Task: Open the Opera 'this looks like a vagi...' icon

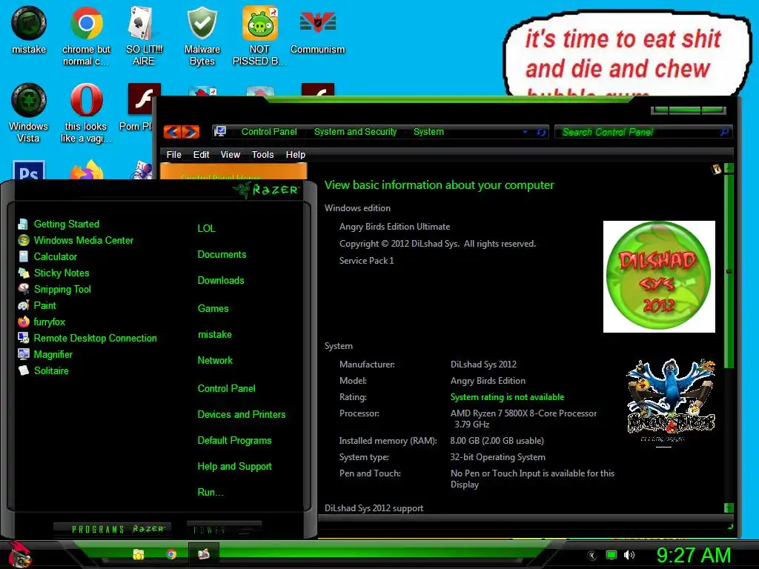Action: (x=86, y=113)
